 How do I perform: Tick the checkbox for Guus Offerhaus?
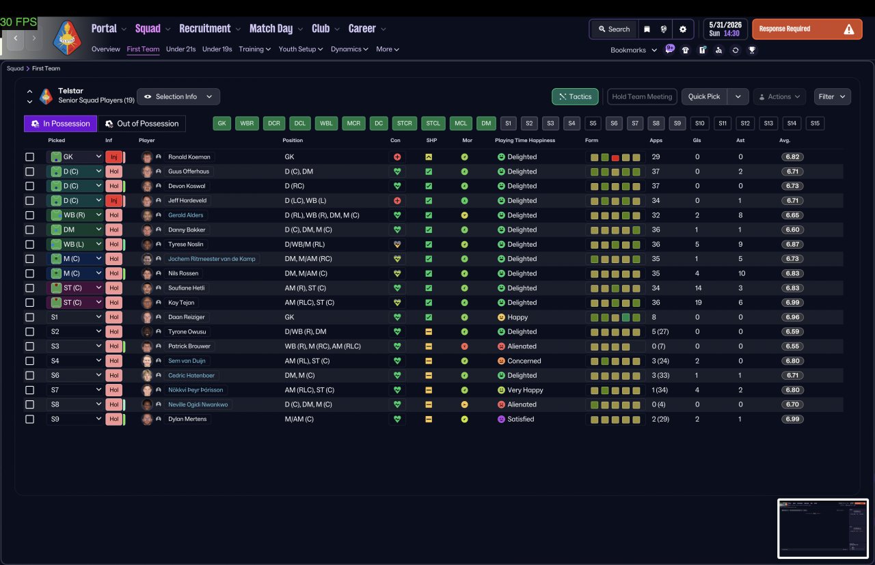29,171
